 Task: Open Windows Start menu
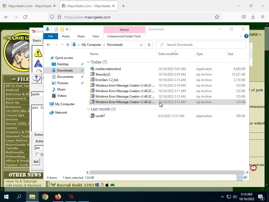click(x=6, y=197)
